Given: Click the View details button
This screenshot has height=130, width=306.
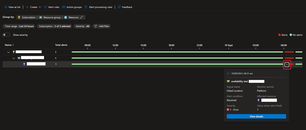Looking at the screenshot, I should point(256,116).
